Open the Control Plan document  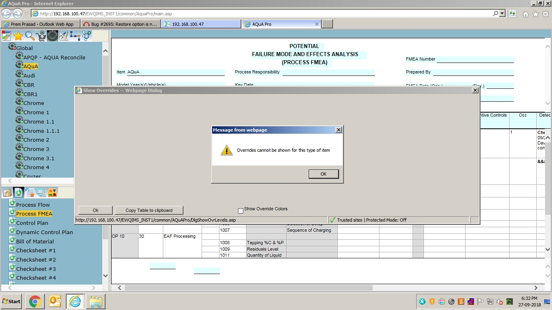32,223
